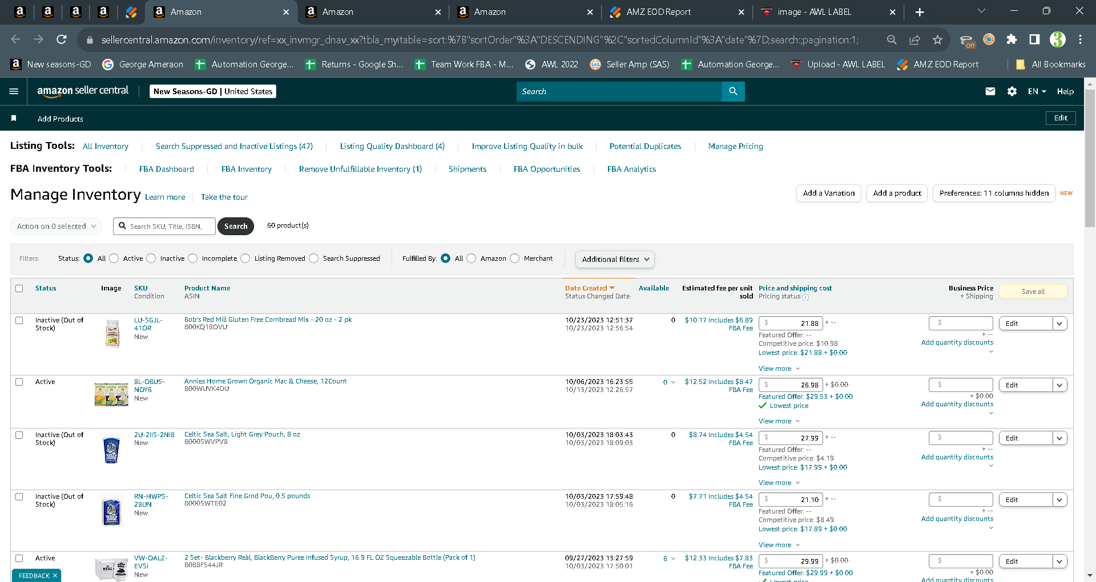The height and width of the screenshot is (582, 1096).
Task: Click the Add a Variation button
Action: 829,193
